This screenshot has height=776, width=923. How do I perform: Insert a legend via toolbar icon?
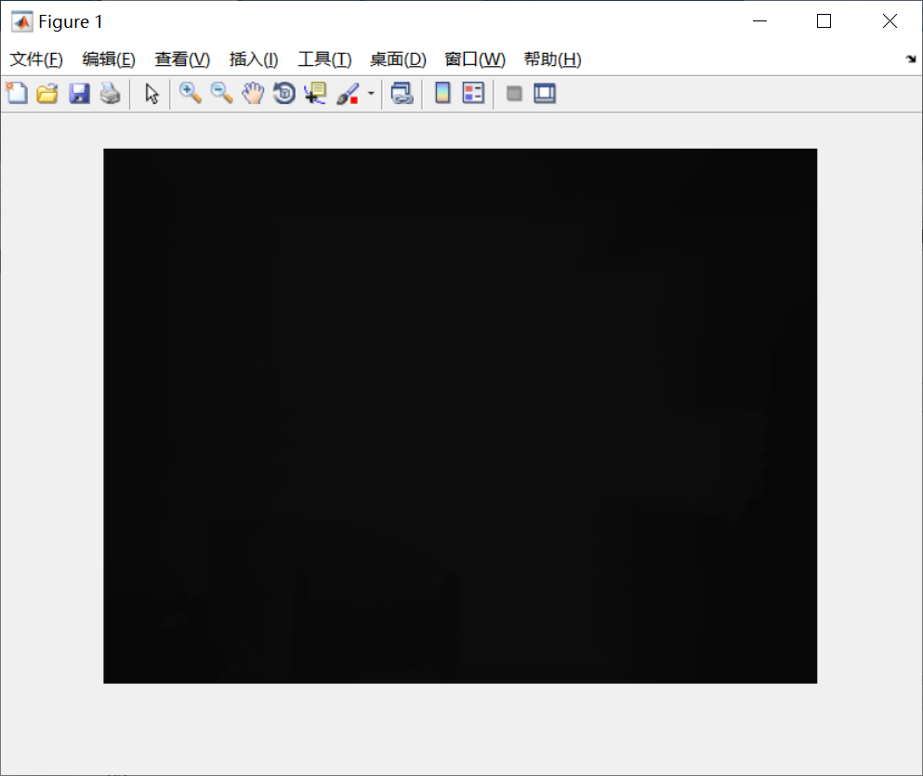tap(473, 93)
